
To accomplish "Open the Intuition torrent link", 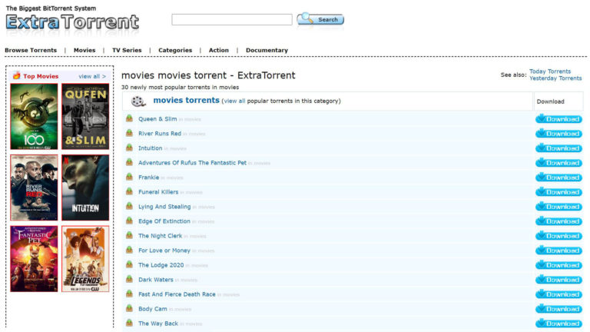I will (150, 148).
